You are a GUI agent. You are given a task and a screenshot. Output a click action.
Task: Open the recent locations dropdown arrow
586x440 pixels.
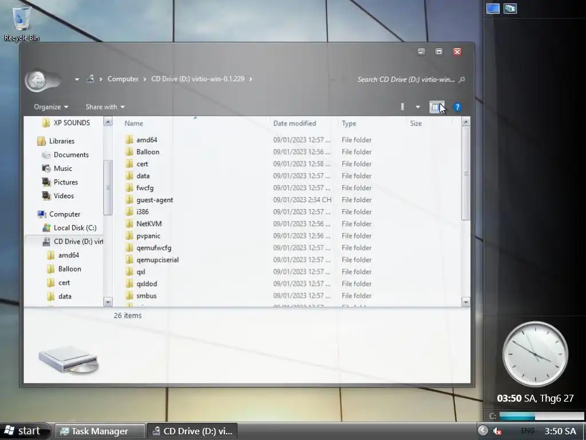(x=77, y=79)
